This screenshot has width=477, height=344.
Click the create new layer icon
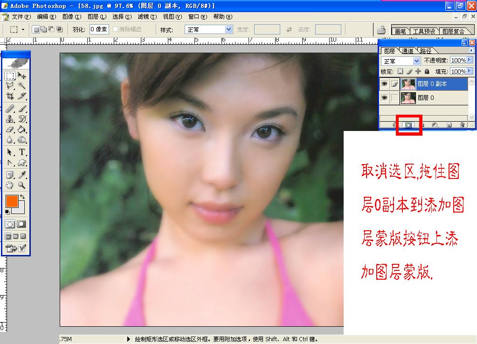pyautogui.click(x=449, y=125)
